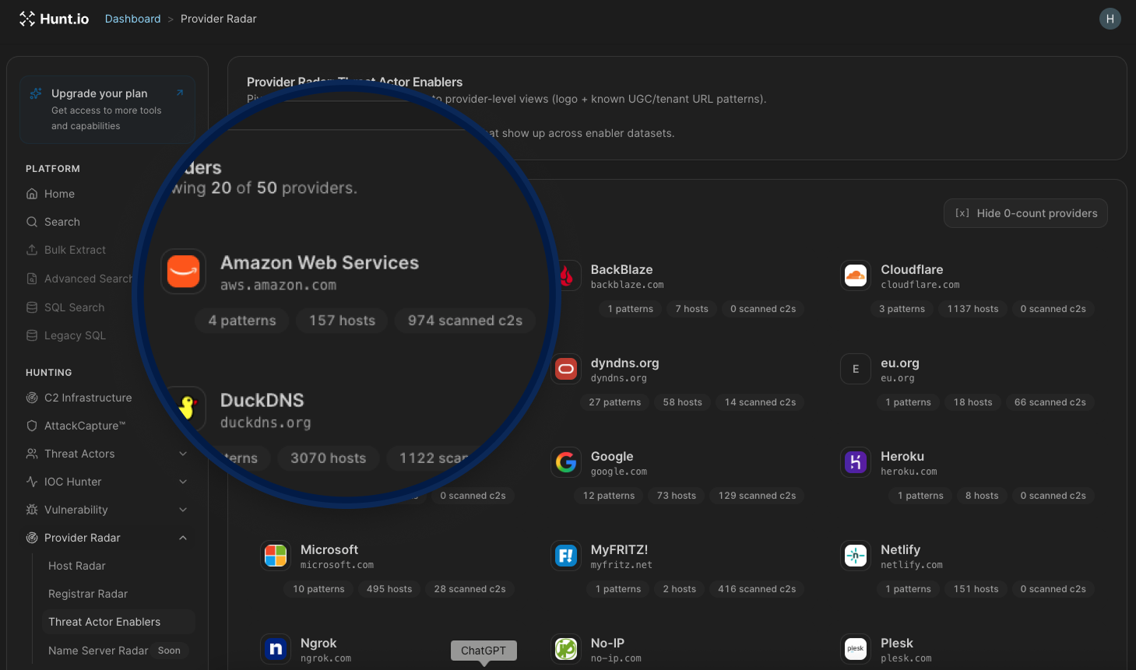
Task: Click the dyndns.org provider icon
Action: coord(566,369)
